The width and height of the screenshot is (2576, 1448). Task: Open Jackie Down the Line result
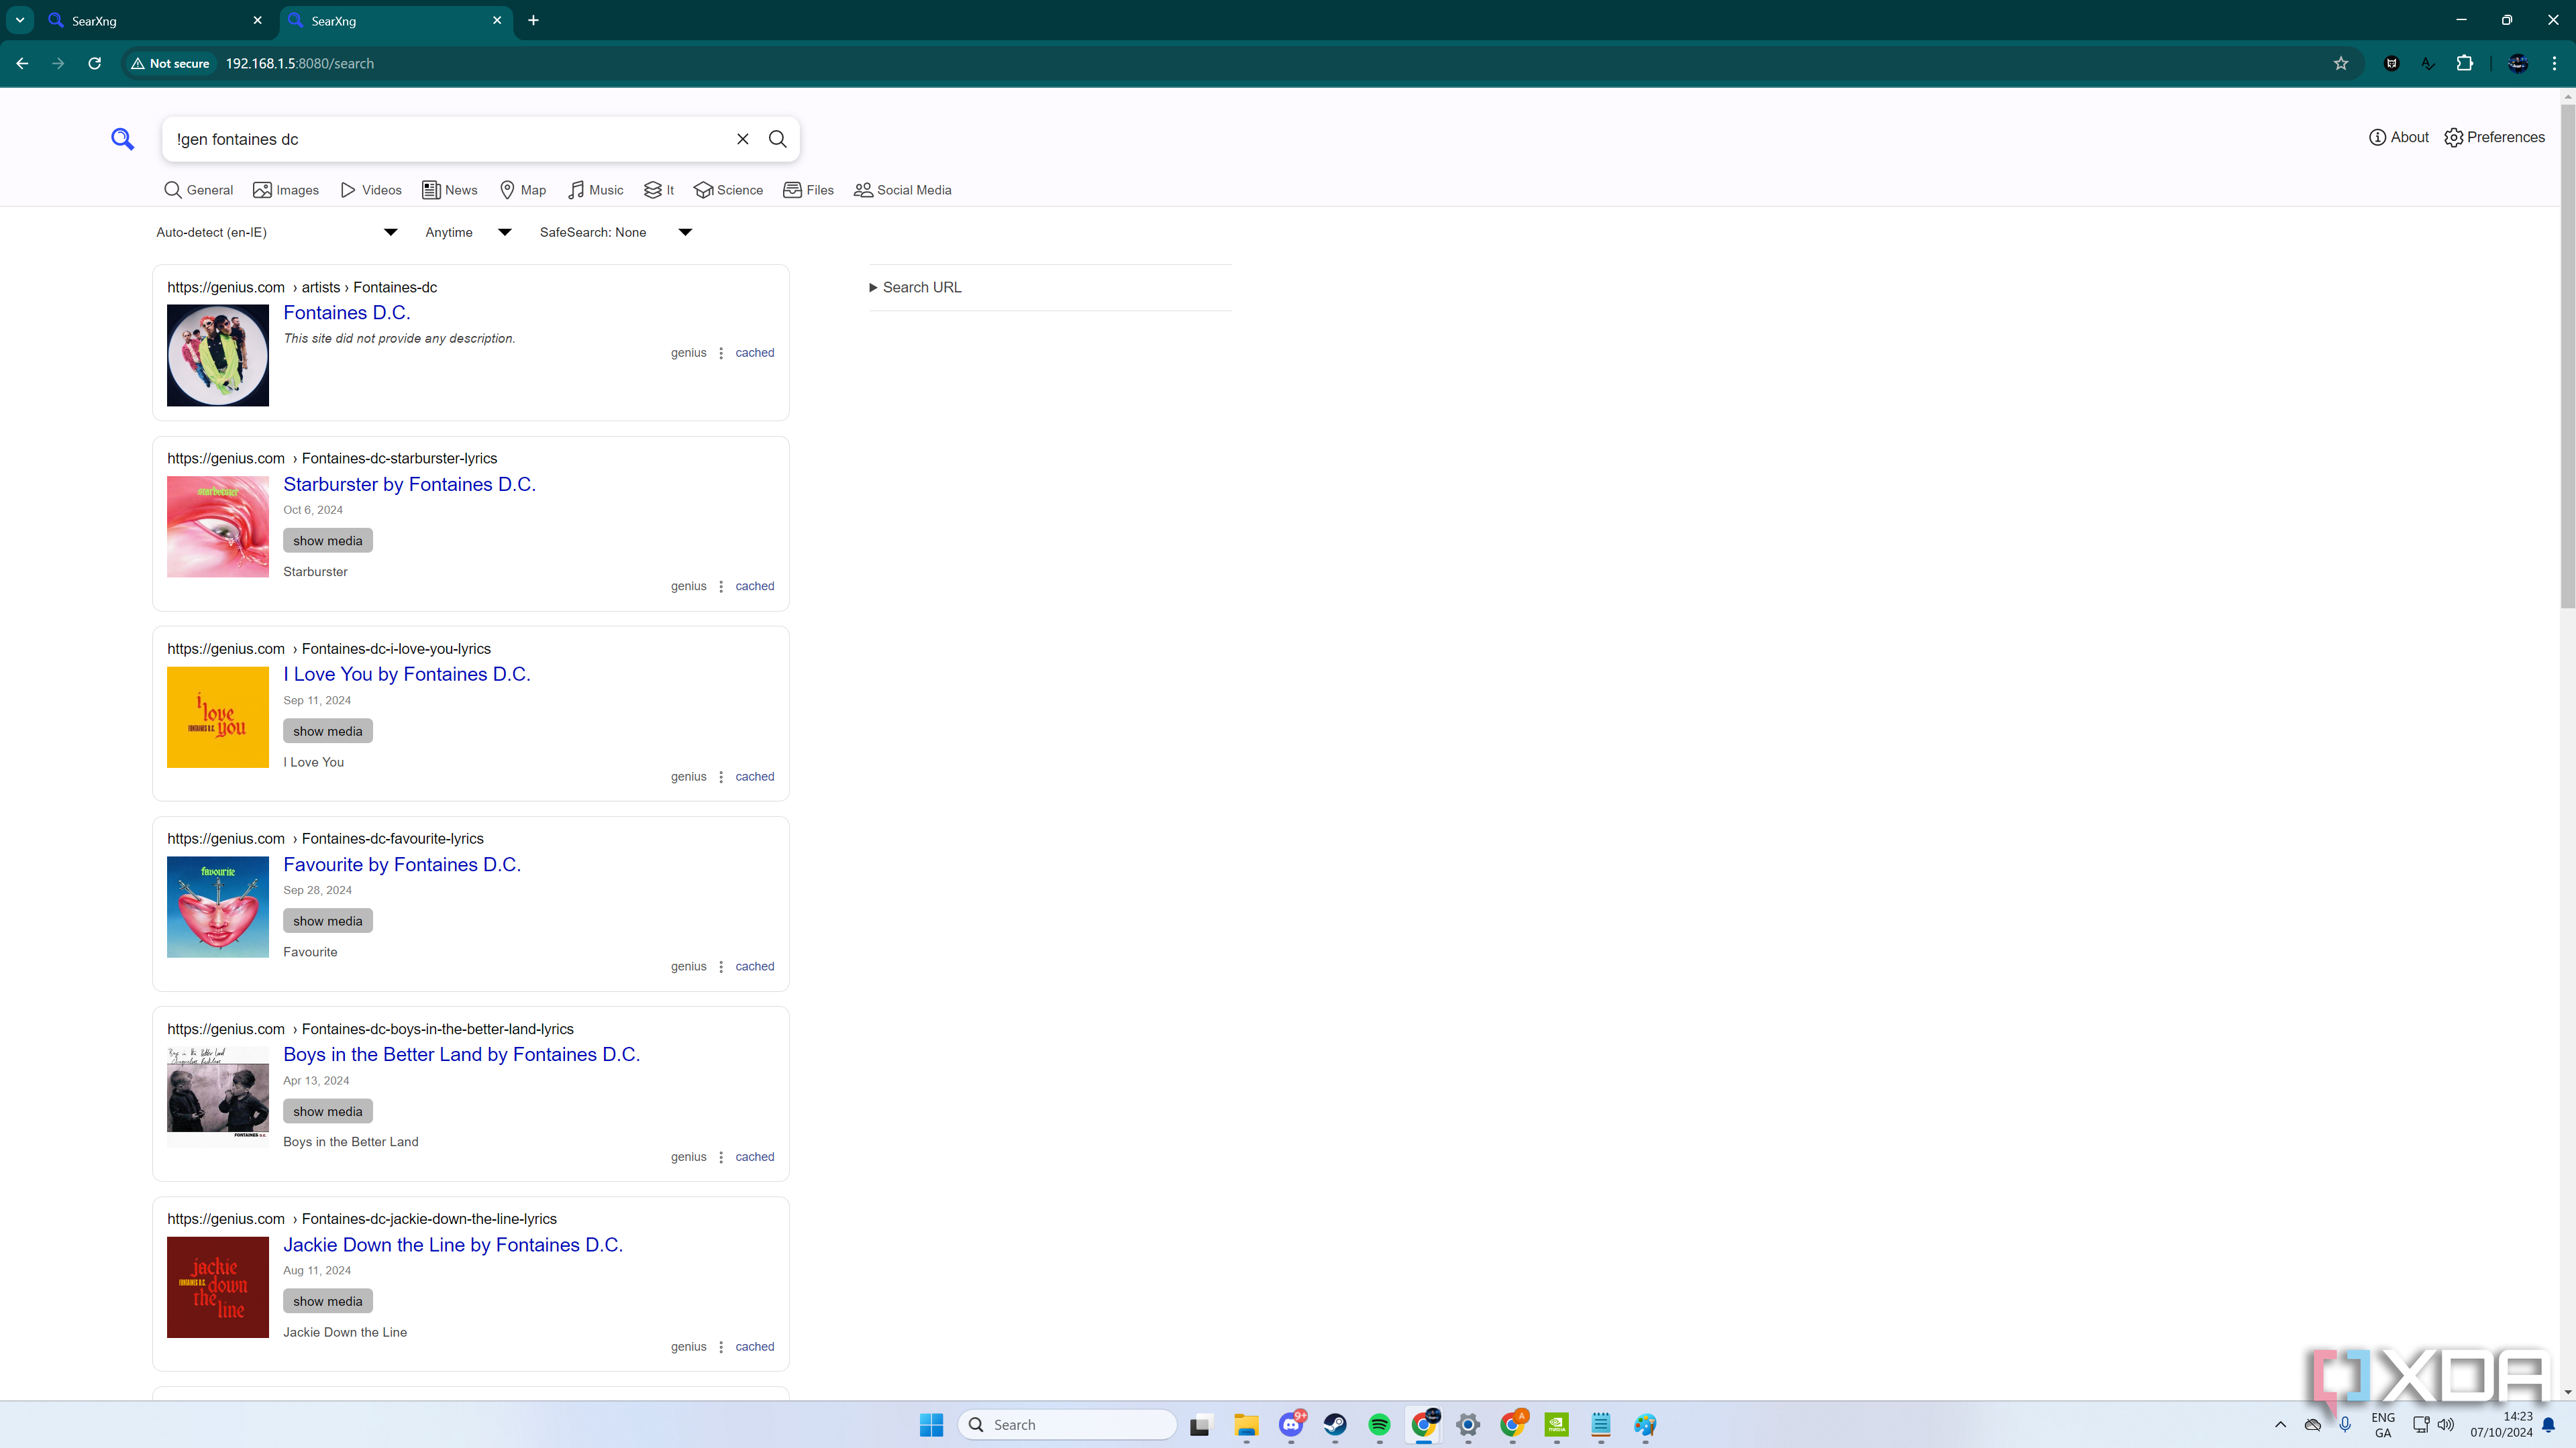click(453, 1244)
